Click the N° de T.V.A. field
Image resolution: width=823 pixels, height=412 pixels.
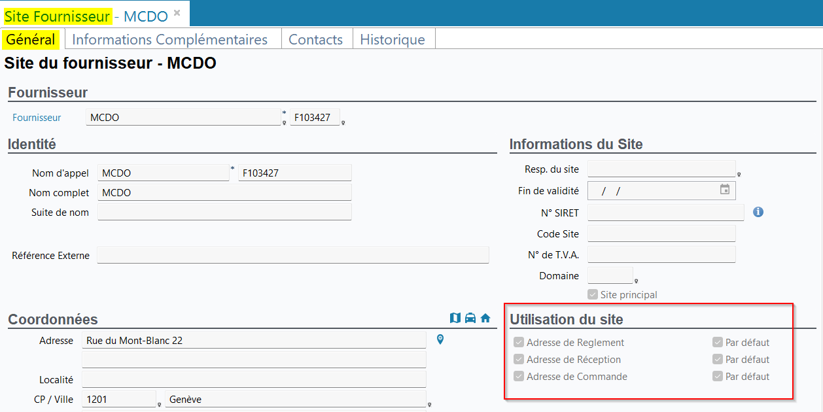point(662,254)
